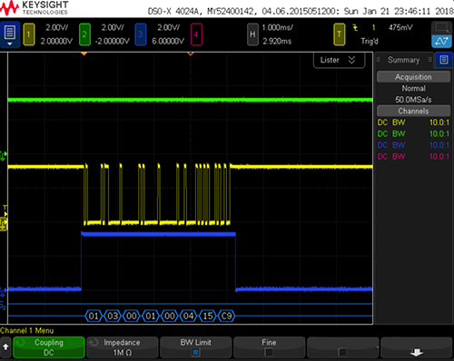Expand the Lister dropdown
The width and height of the screenshot is (454, 361).
coord(339,60)
